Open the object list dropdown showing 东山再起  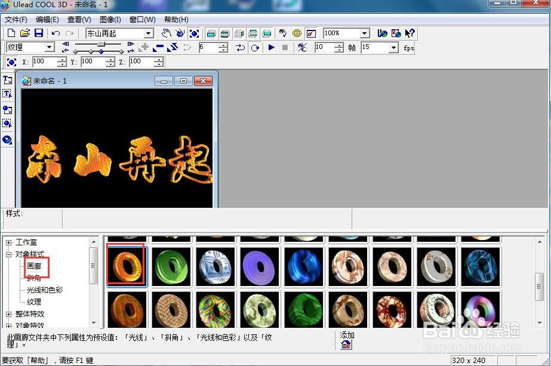point(149,33)
